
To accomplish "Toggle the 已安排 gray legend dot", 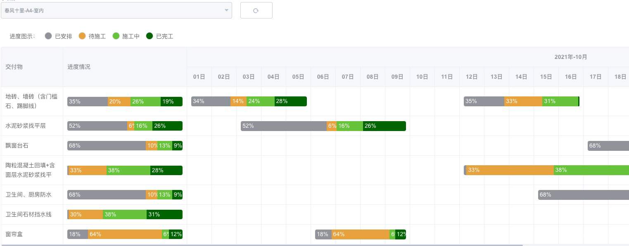I will pos(48,36).
